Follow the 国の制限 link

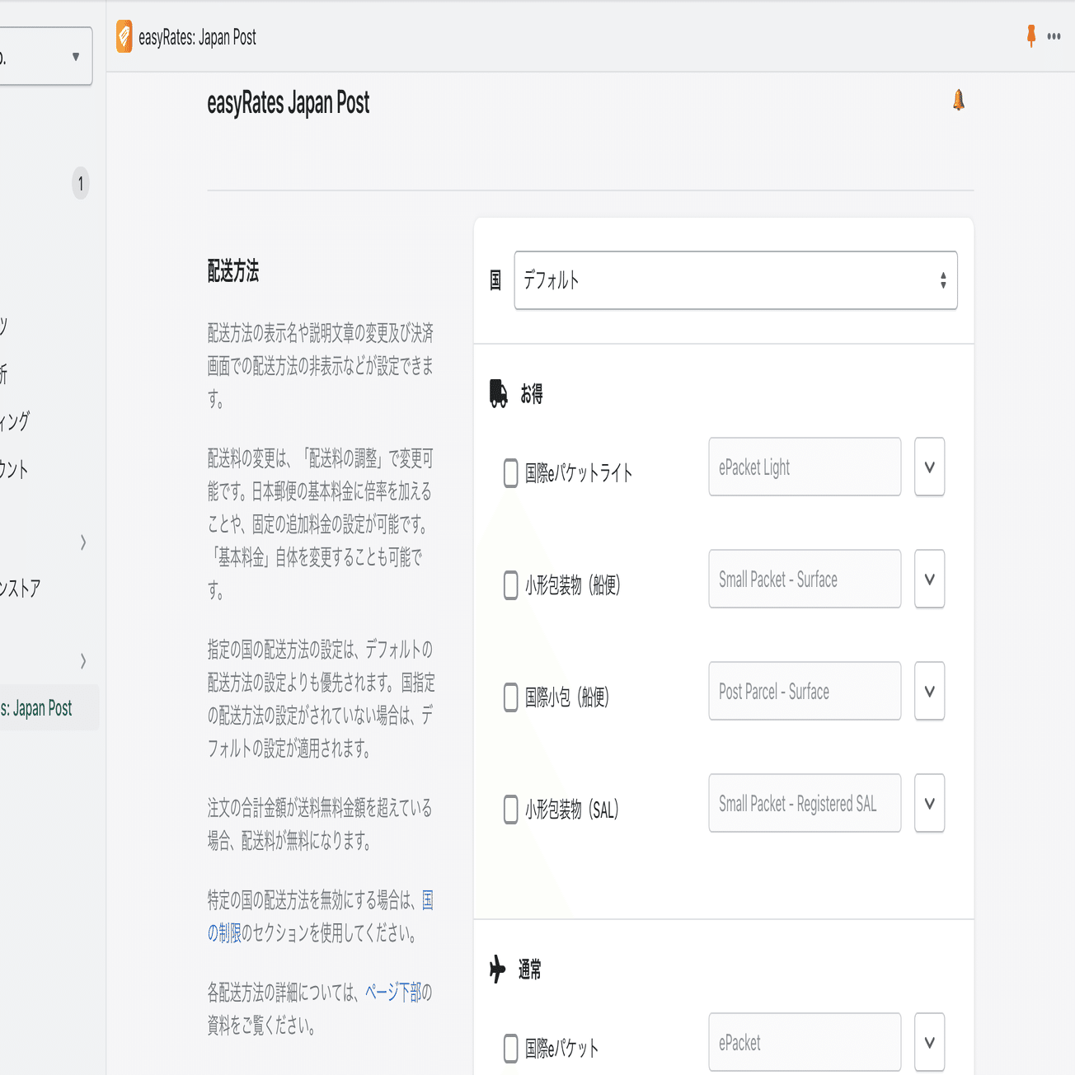[x=321, y=917]
